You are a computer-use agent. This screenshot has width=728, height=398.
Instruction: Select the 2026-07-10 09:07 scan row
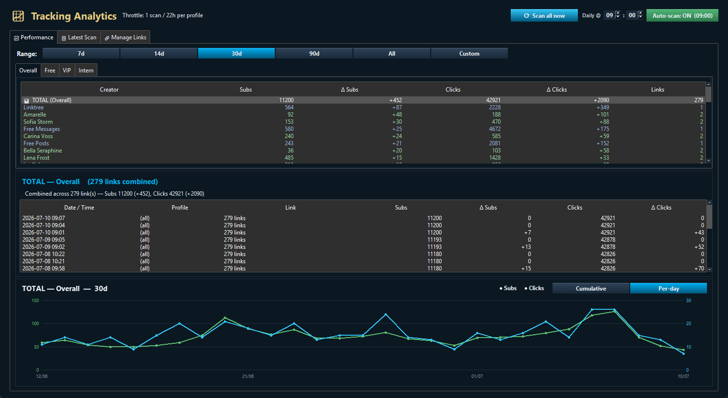363,218
